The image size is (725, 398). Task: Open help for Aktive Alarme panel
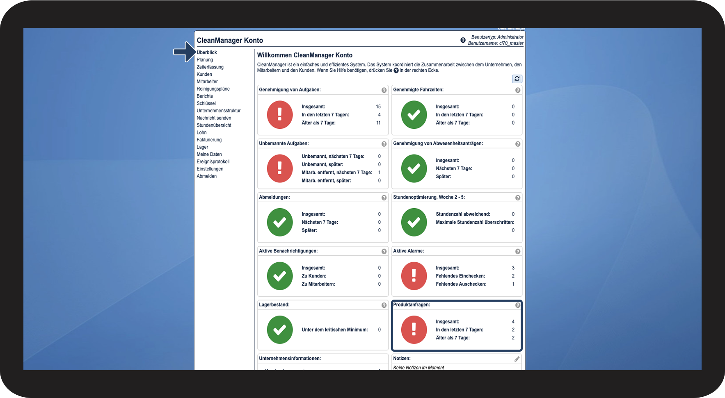click(x=518, y=251)
